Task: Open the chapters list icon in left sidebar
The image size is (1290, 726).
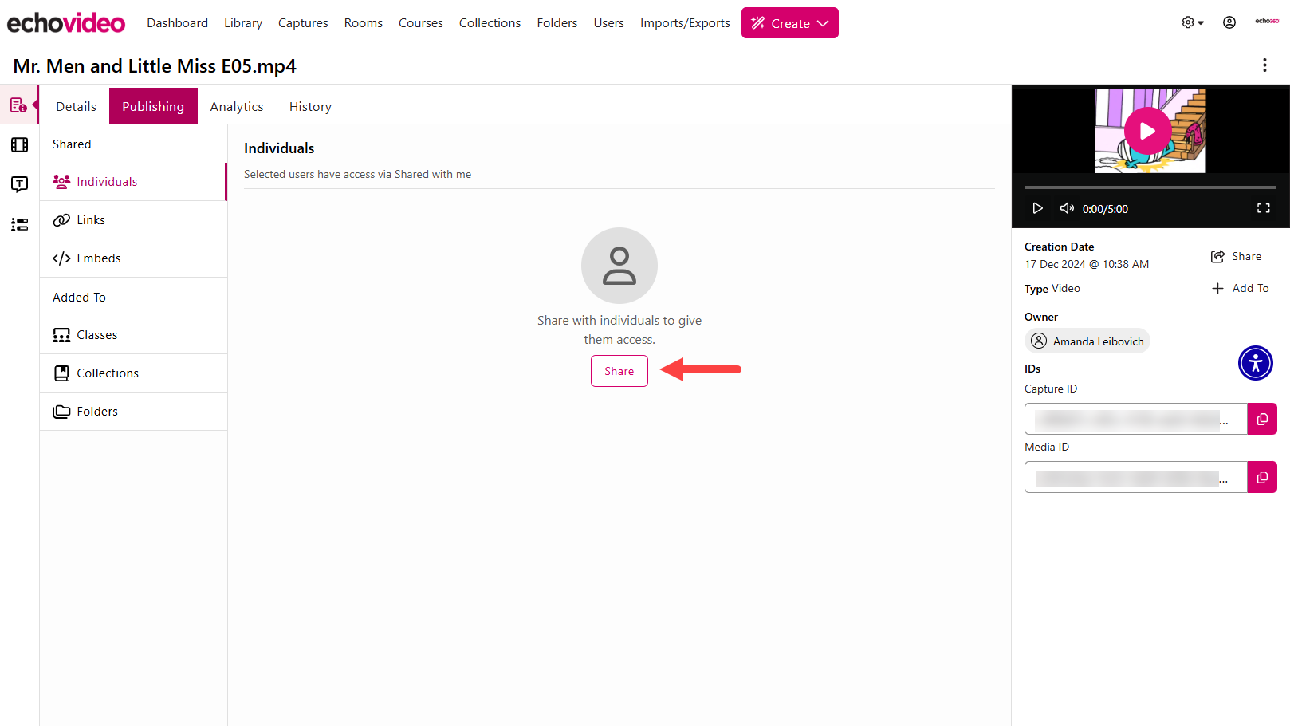Action: pos(18,225)
